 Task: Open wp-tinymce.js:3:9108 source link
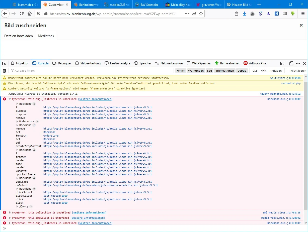click(285, 78)
